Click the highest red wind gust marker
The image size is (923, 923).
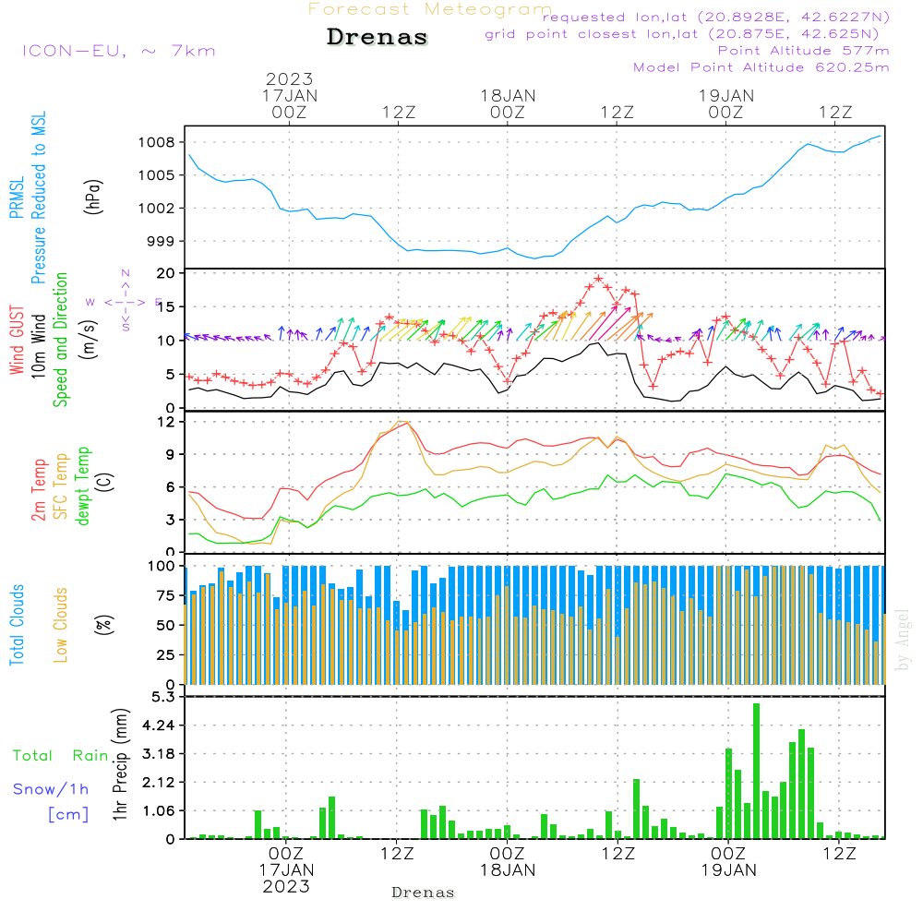point(599,279)
